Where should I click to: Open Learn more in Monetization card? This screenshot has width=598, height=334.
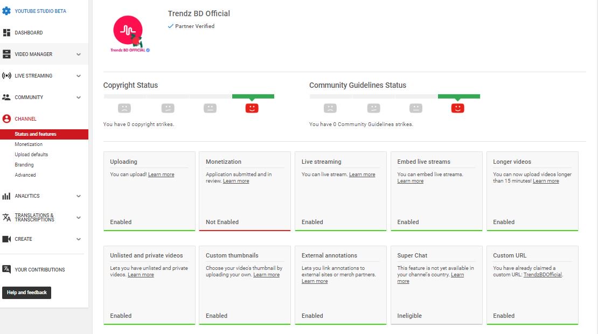pyautogui.click(x=236, y=180)
